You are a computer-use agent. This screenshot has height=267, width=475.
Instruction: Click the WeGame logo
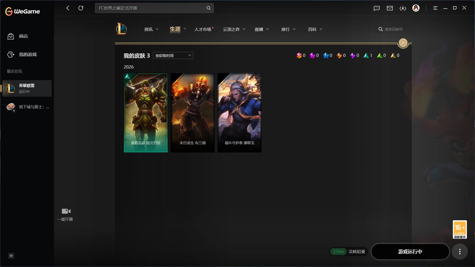click(23, 11)
